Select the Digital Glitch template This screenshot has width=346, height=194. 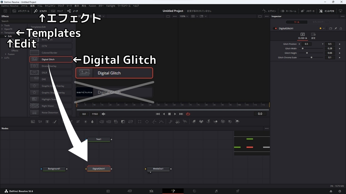coord(51,59)
